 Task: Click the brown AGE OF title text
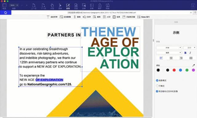tap(115, 42)
